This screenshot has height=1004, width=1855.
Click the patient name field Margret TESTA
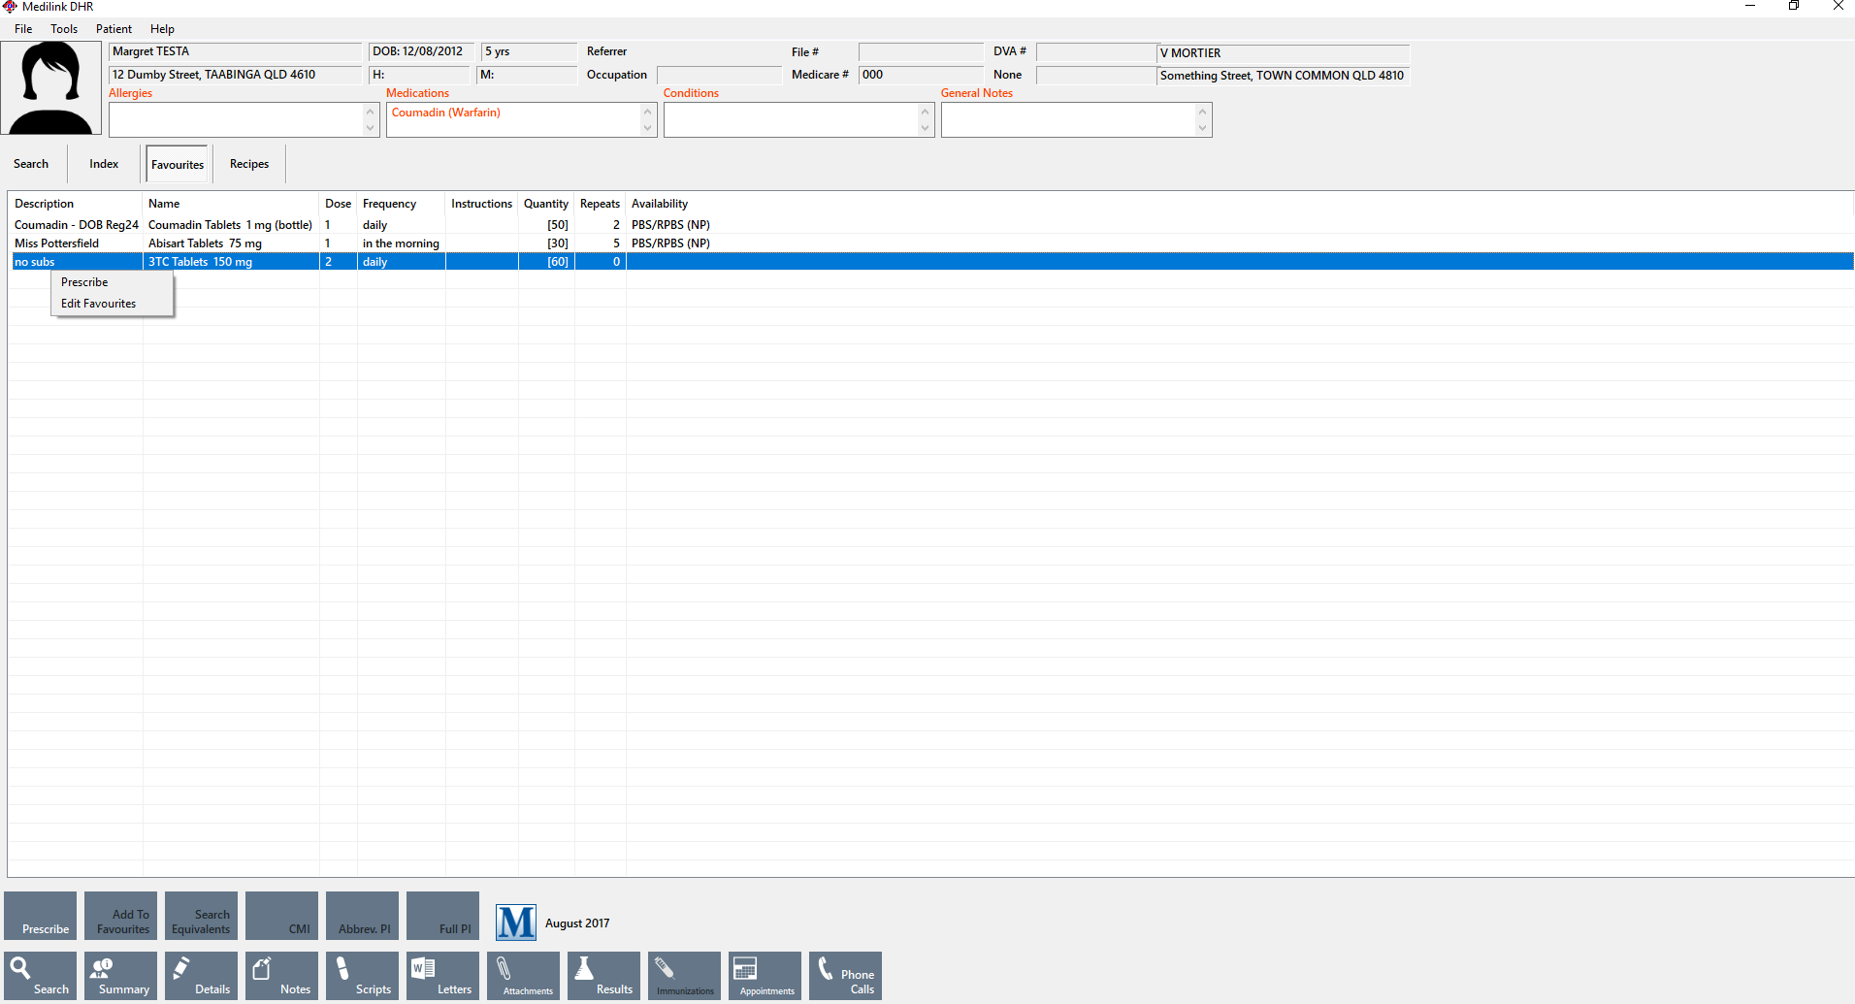pos(236,51)
